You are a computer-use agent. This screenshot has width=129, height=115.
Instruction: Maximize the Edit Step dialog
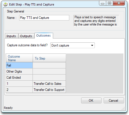coord(110,3)
